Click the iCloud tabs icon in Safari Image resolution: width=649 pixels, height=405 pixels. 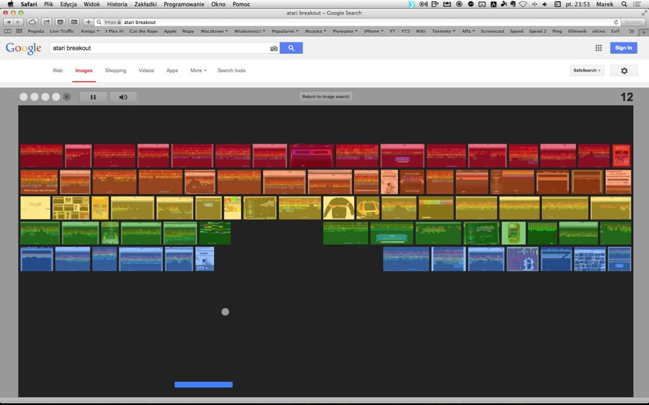tap(32, 22)
